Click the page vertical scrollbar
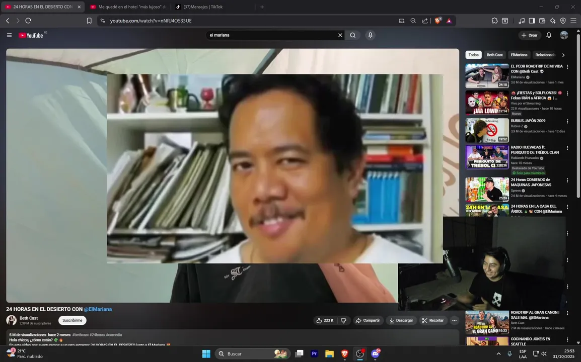 pos(578,115)
